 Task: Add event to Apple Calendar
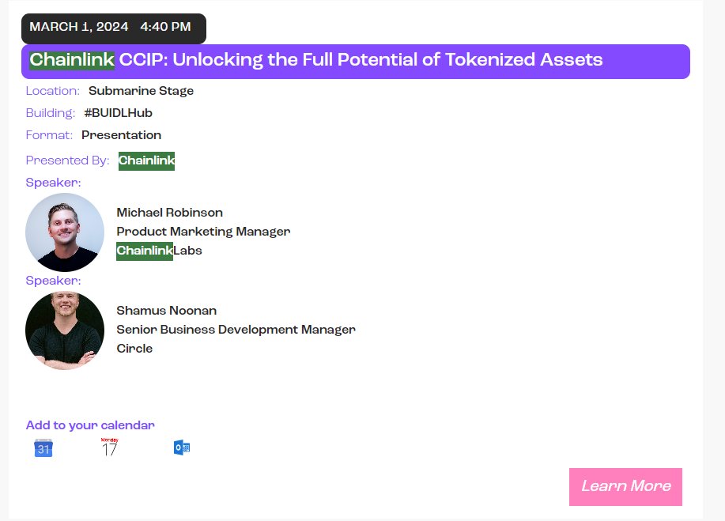click(x=110, y=447)
